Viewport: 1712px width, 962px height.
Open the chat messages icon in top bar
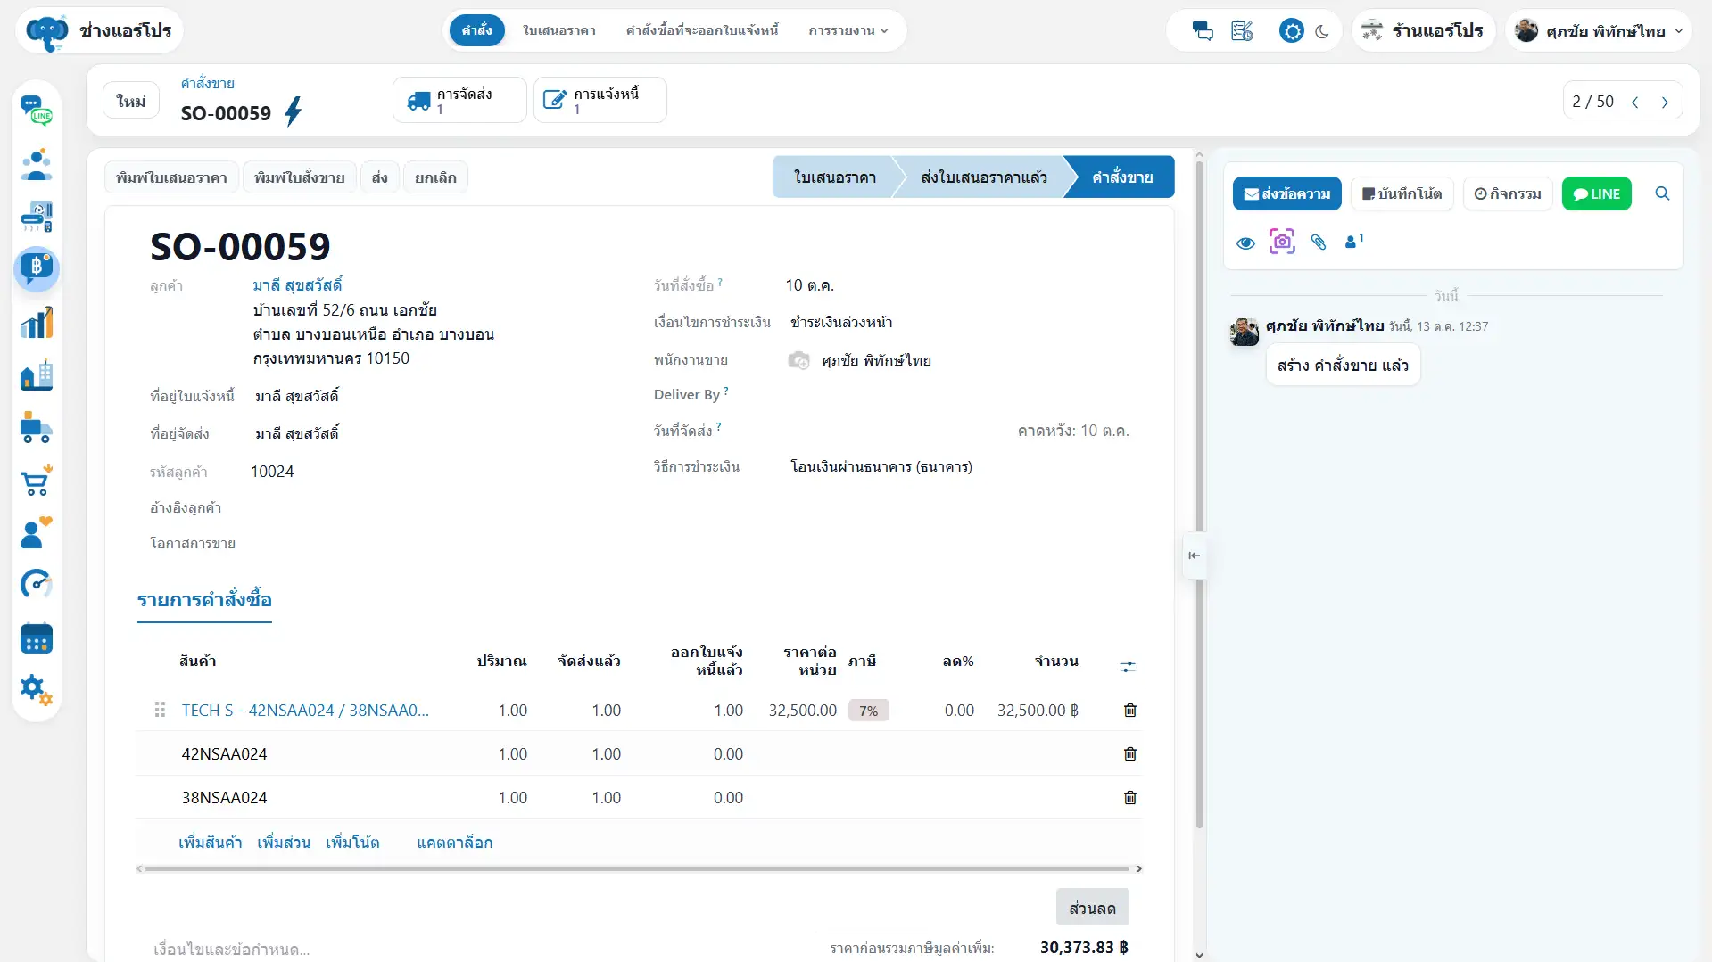(x=1202, y=30)
